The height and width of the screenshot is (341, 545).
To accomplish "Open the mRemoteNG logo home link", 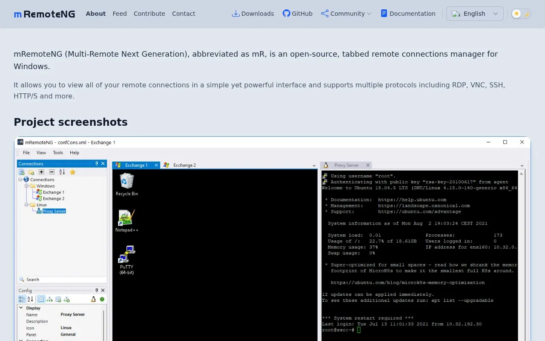I will 44,14.
